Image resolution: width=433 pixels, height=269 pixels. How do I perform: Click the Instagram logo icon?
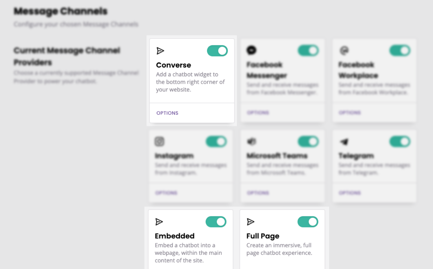(x=159, y=141)
